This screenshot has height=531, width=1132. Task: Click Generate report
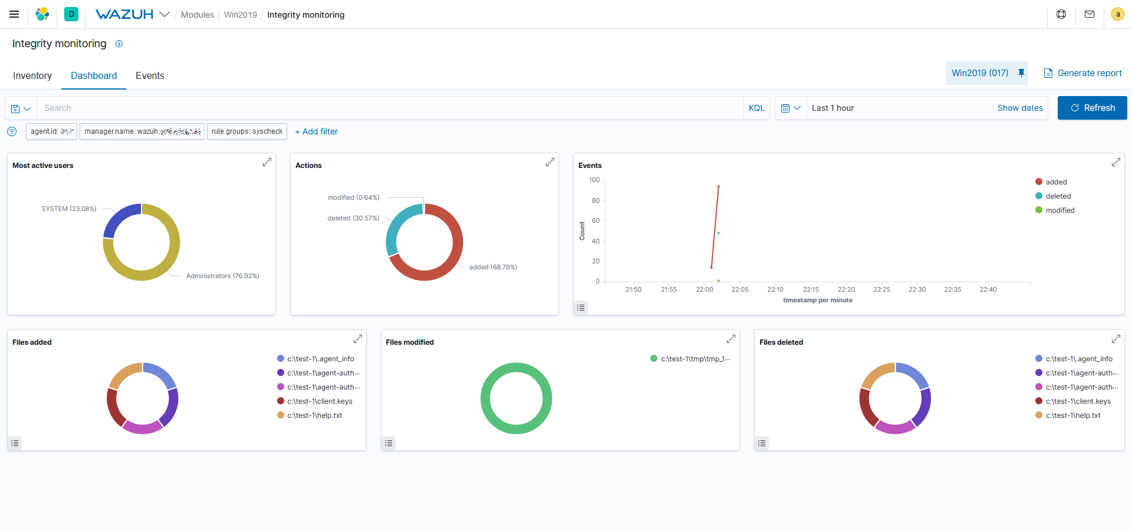pyautogui.click(x=1083, y=73)
